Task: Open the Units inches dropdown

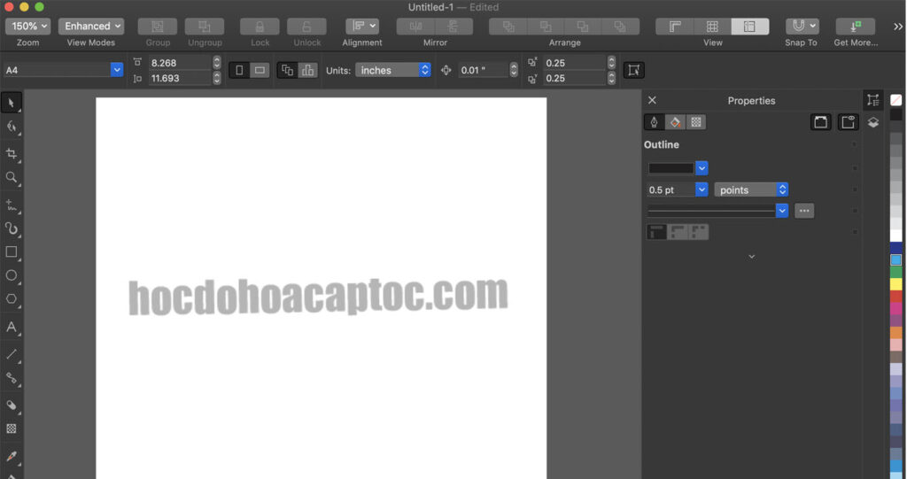Action: click(x=392, y=70)
